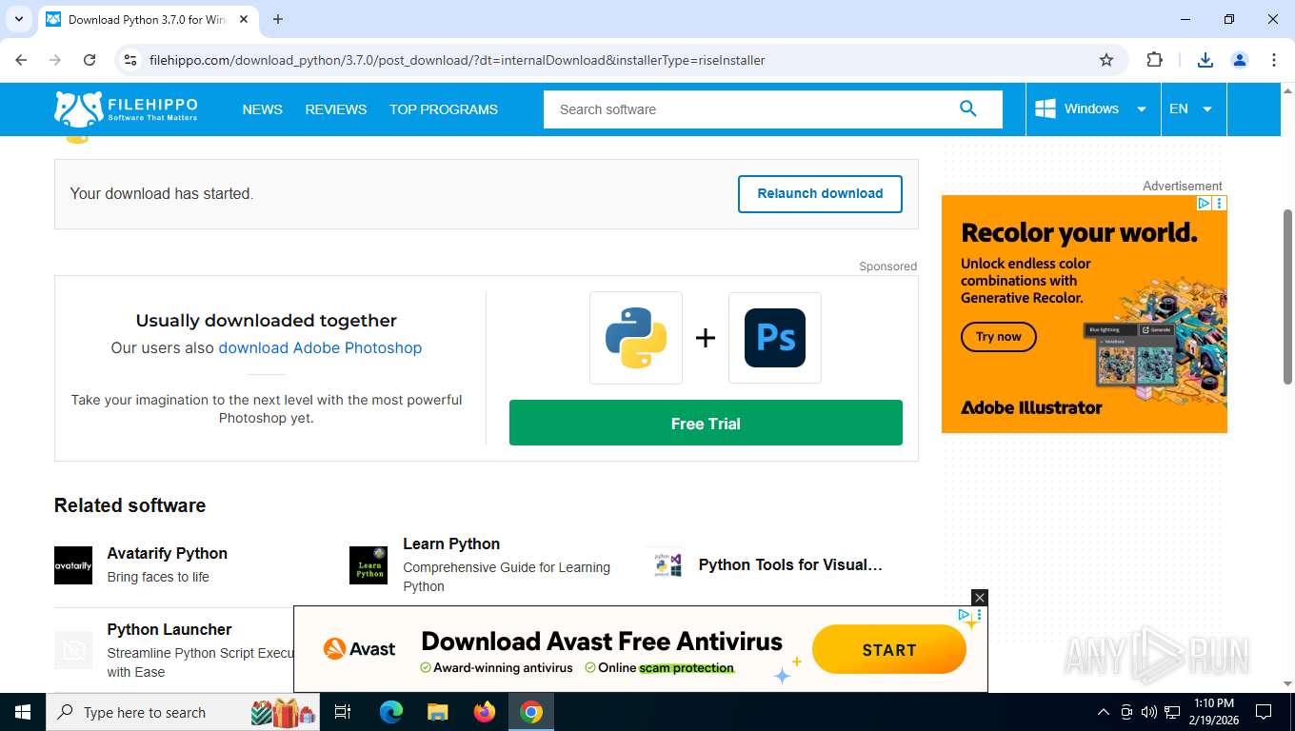Close the Avast banner ad

coord(980,598)
